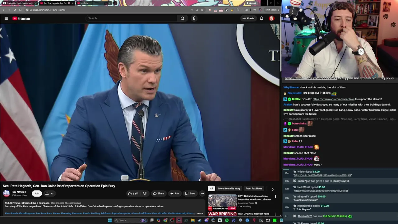Like the video with 5.6K thumbs up
Image resolution: width=398 pixels, height=224 pixels.
click(x=133, y=194)
